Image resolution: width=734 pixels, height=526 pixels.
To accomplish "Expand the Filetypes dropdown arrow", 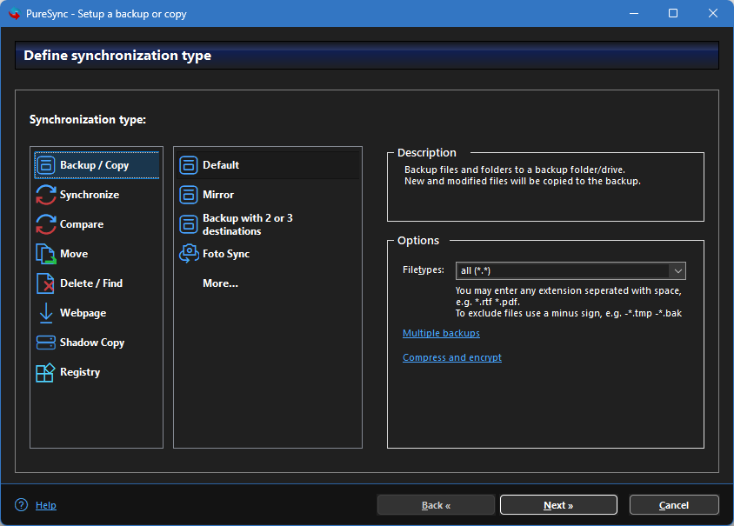I will tap(677, 271).
